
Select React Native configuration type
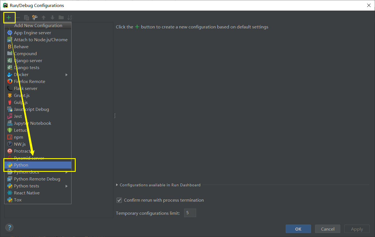[x=38, y=193]
